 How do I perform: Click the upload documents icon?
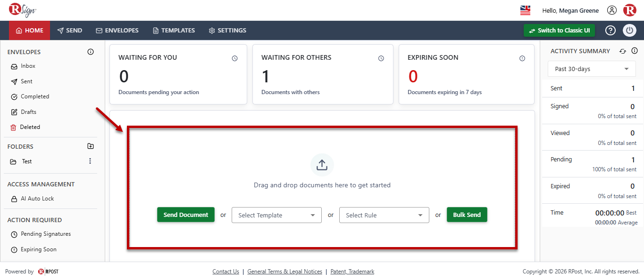click(322, 165)
